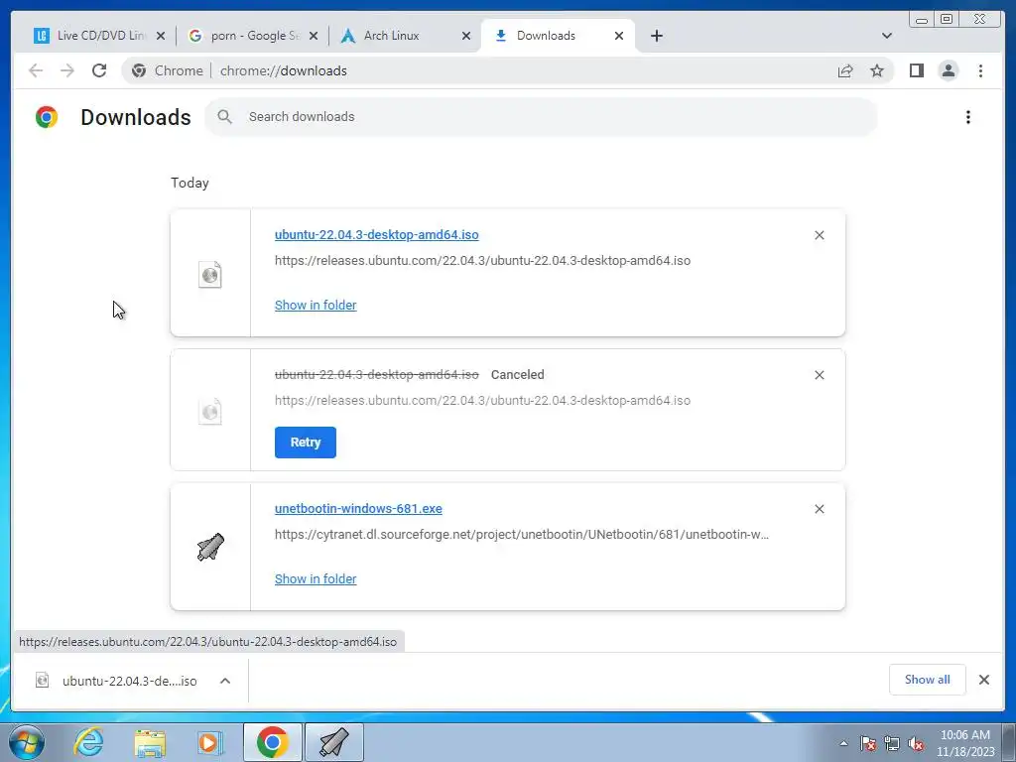Click the network tray icon
1016x762 pixels.
coord(892,743)
